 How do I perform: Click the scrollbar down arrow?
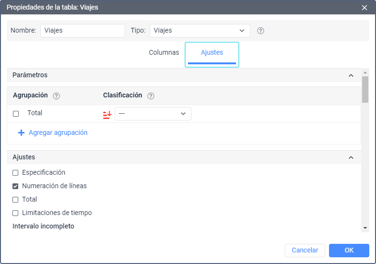pyautogui.click(x=365, y=228)
